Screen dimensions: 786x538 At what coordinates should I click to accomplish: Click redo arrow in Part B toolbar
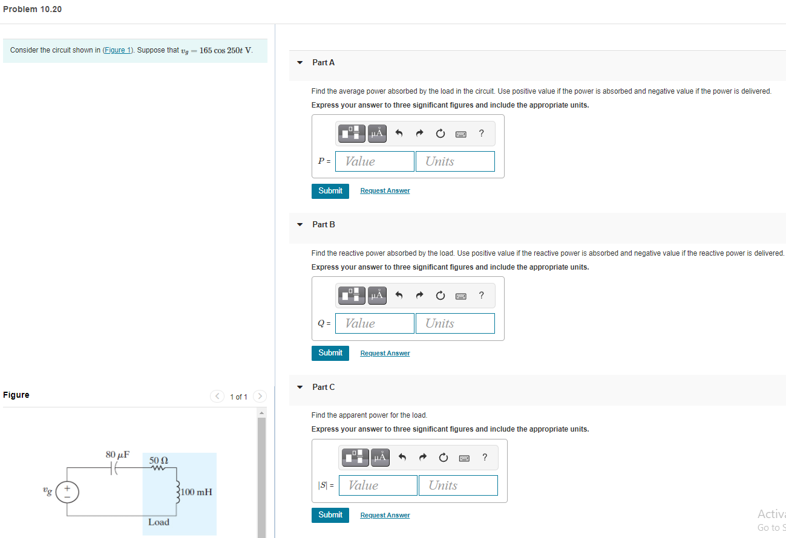(x=419, y=296)
